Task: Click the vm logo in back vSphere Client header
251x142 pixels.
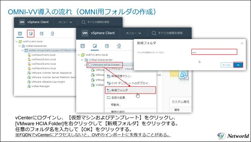Action: click(x=22, y=22)
